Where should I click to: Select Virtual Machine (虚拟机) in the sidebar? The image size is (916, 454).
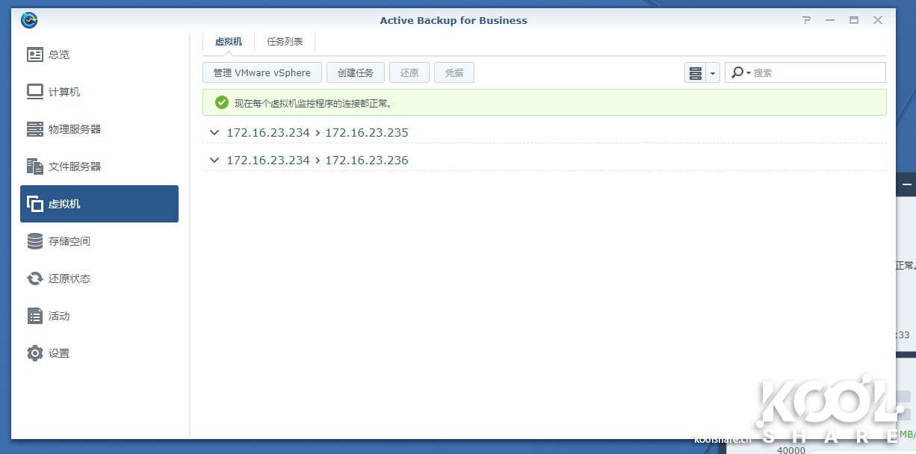pyautogui.click(x=99, y=204)
